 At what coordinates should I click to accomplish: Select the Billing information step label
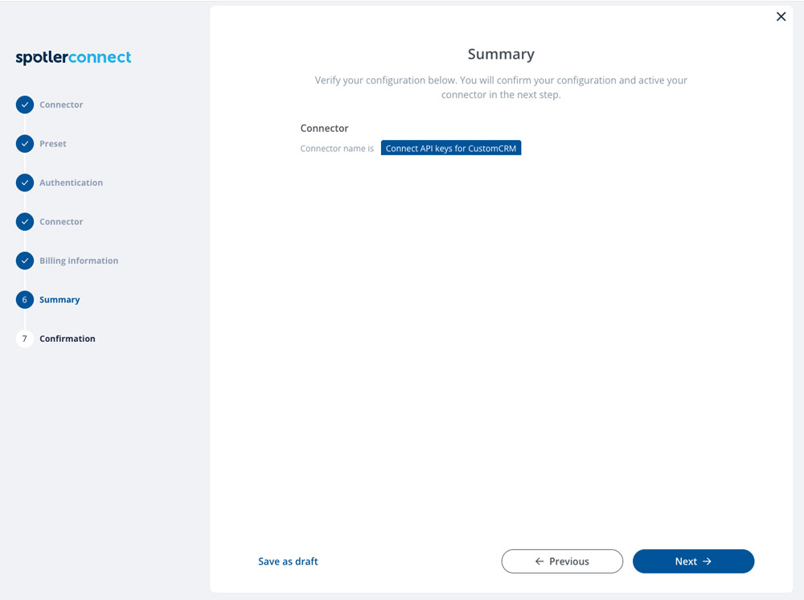pos(79,261)
